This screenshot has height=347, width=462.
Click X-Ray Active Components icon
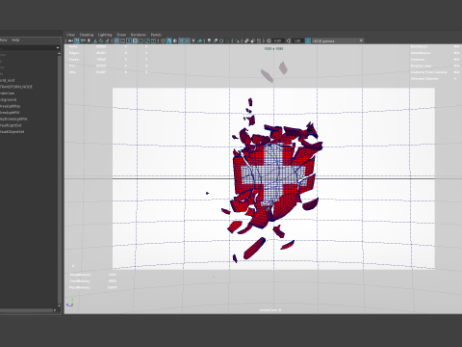tap(253, 40)
